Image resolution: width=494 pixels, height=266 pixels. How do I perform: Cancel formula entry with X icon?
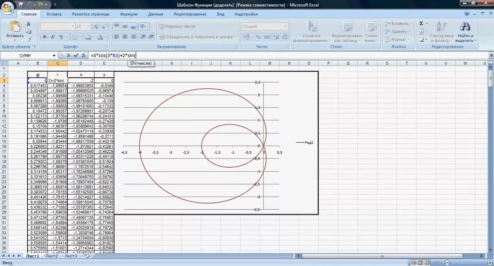pos(69,56)
